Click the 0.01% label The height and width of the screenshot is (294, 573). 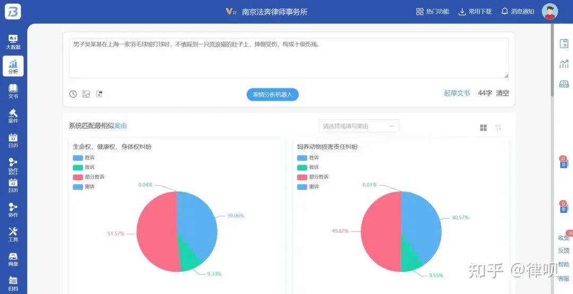369,185
